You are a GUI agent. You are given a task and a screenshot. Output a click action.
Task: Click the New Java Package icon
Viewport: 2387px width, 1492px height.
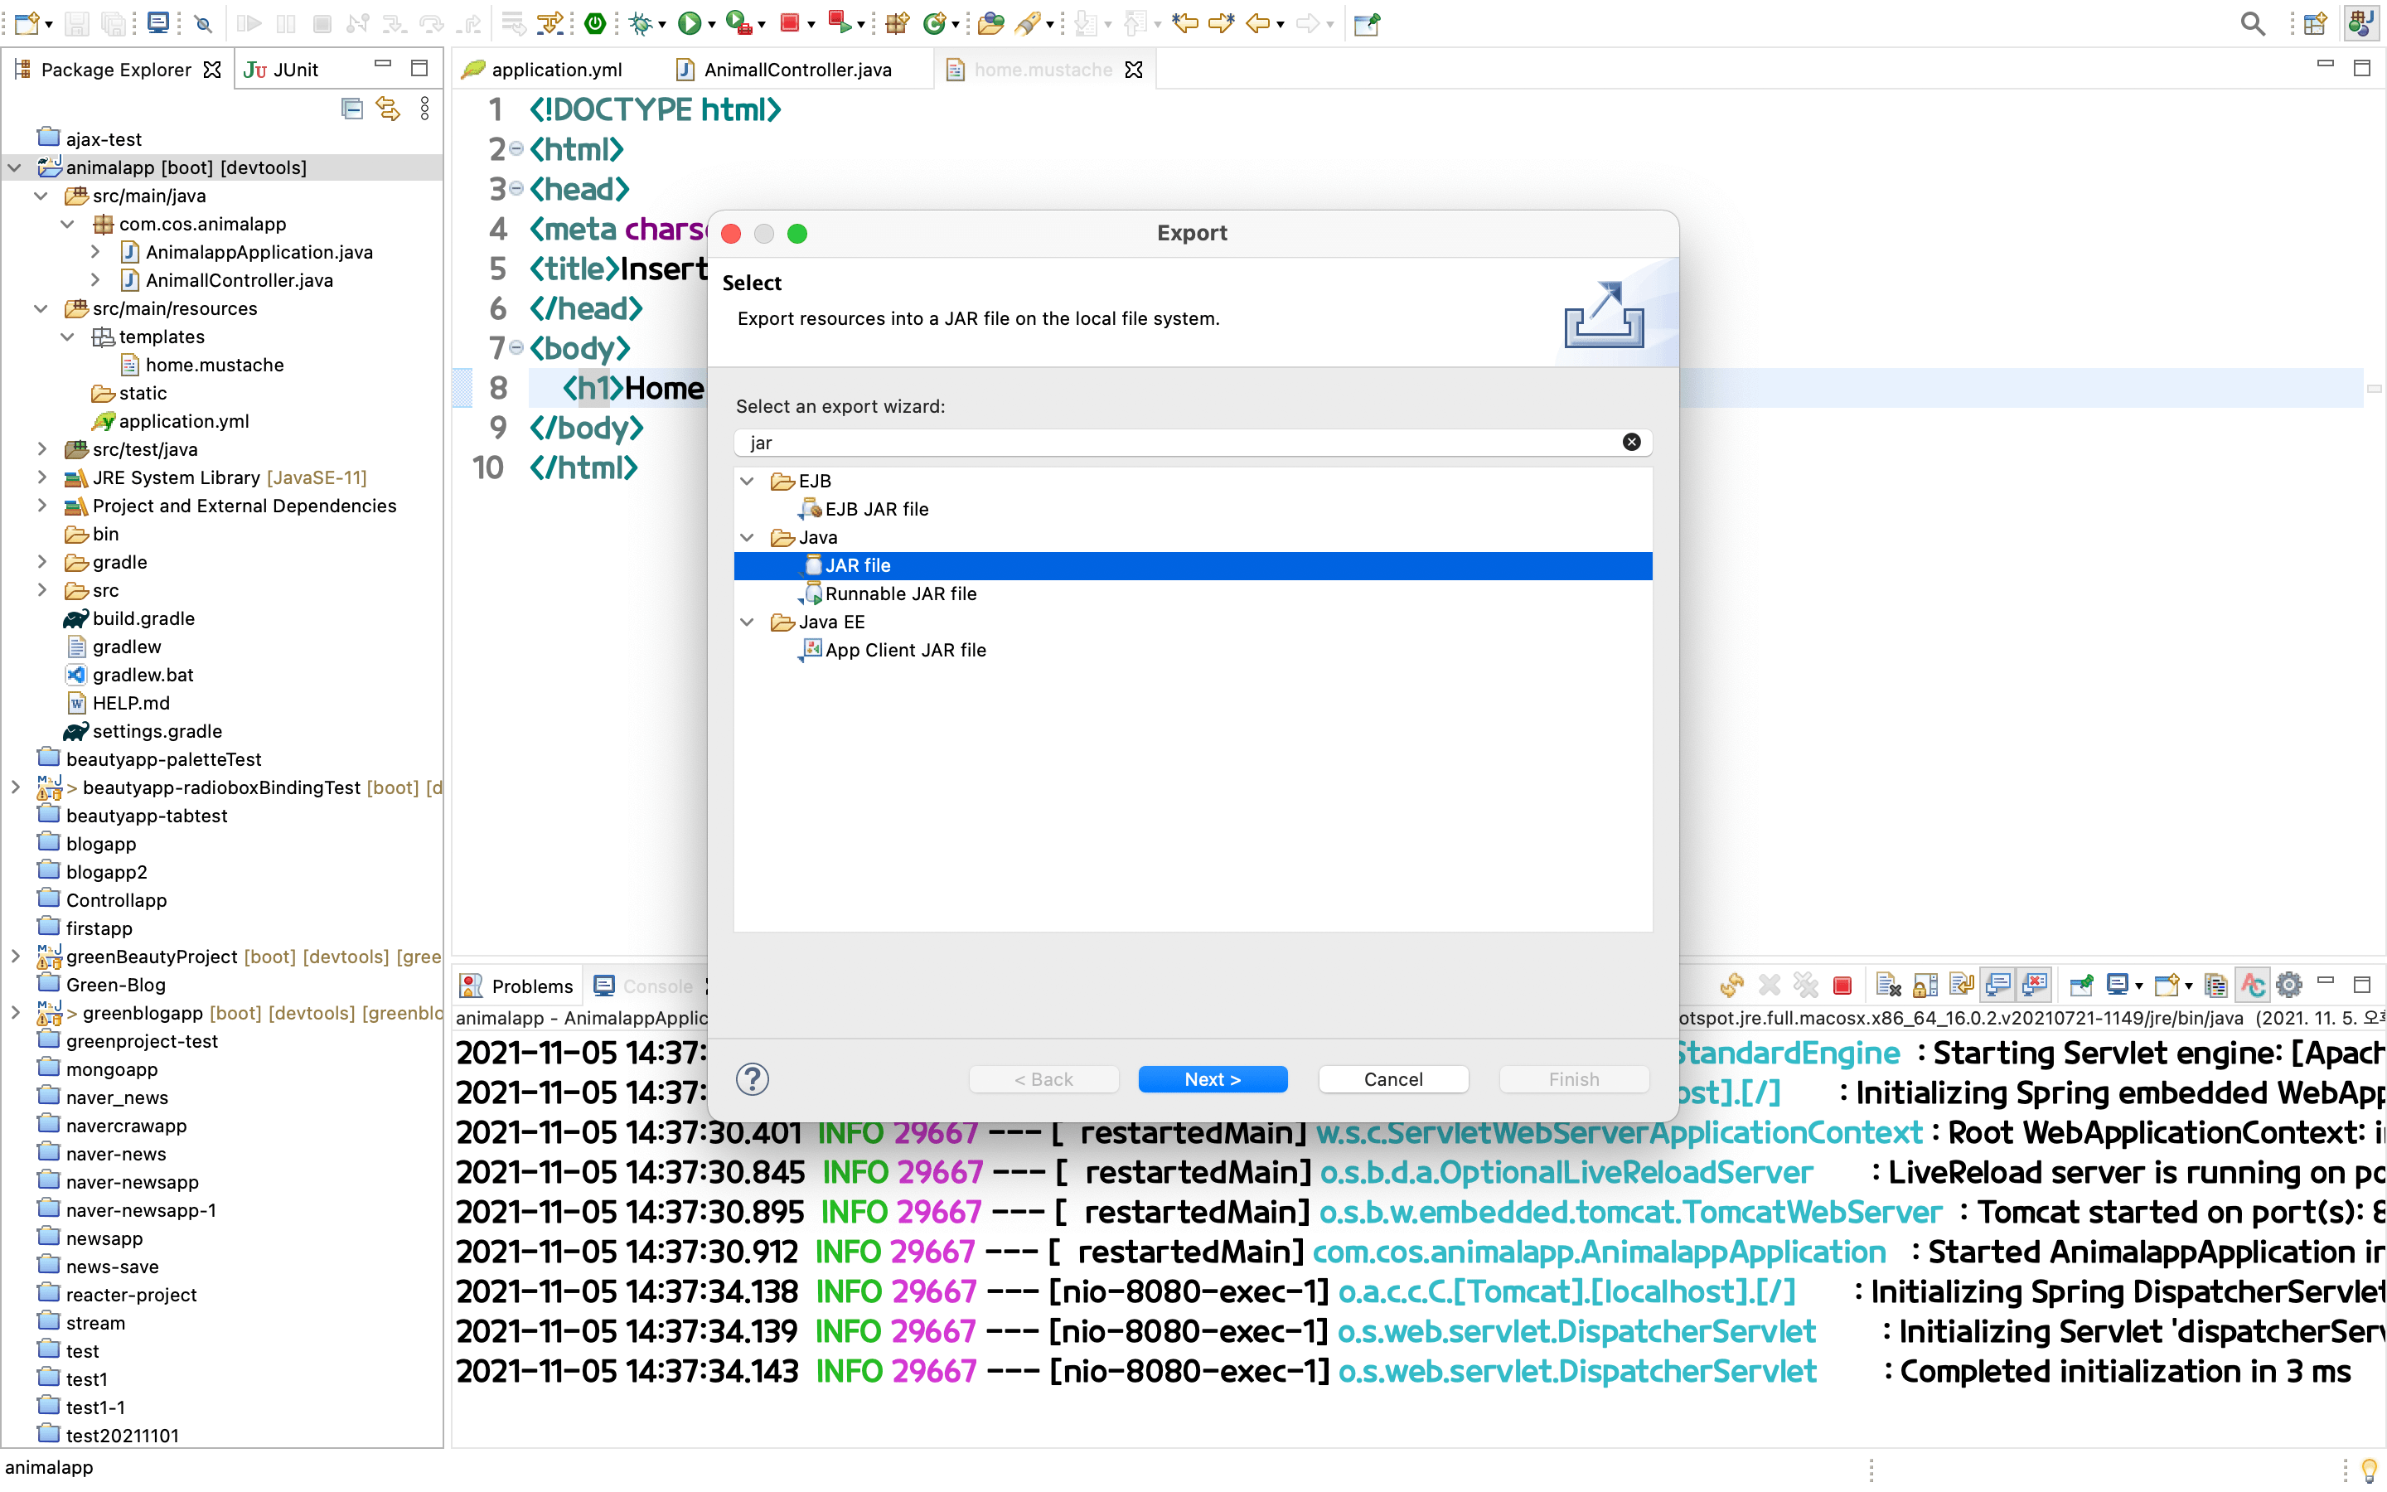click(897, 22)
